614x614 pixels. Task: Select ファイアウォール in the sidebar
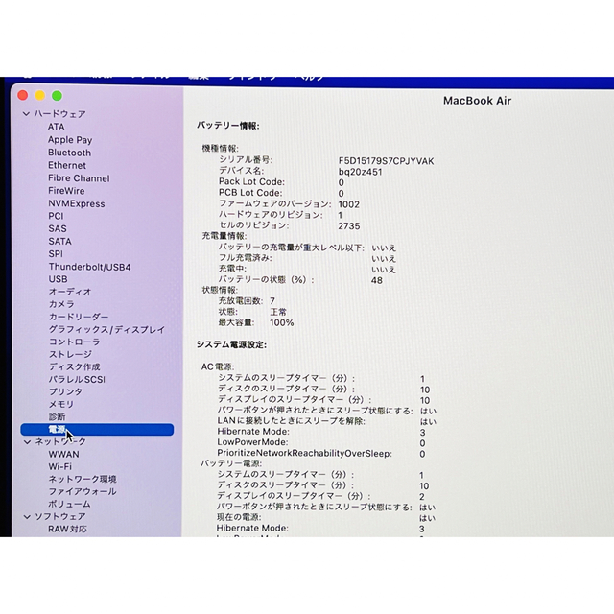coord(83,492)
